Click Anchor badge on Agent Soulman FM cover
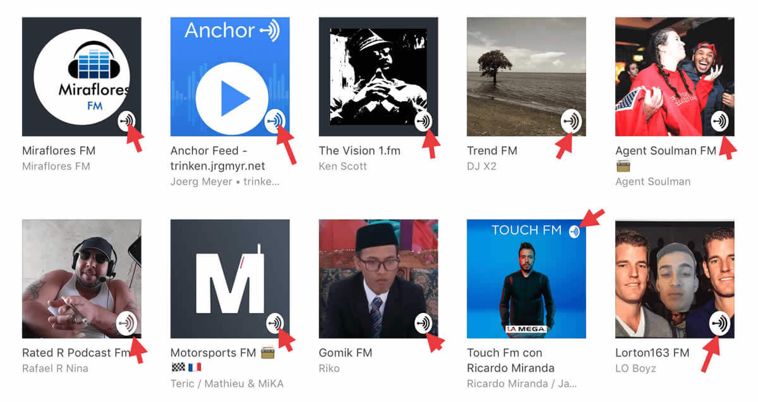Screen dimensions: 758x402 click(x=721, y=121)
